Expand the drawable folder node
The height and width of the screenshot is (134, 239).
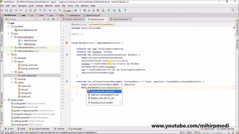[12, 58]
